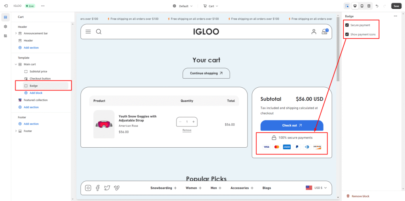Collapse the Main cart section

pyautogui.click(x=16, y=64)
